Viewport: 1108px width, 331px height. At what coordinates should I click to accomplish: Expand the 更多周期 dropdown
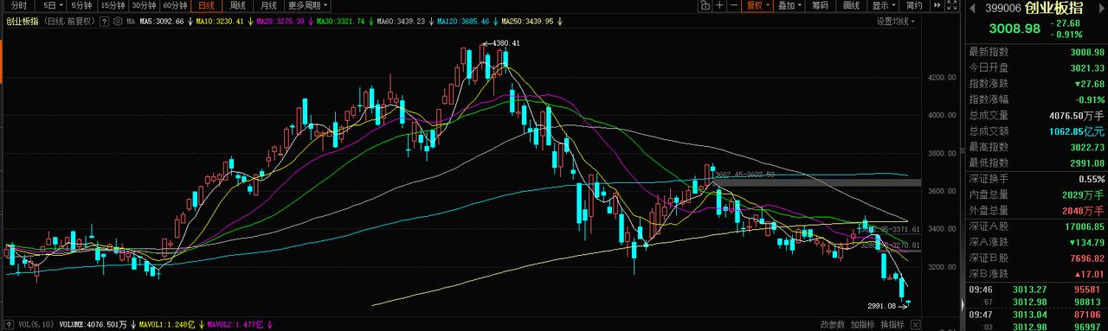306,5
